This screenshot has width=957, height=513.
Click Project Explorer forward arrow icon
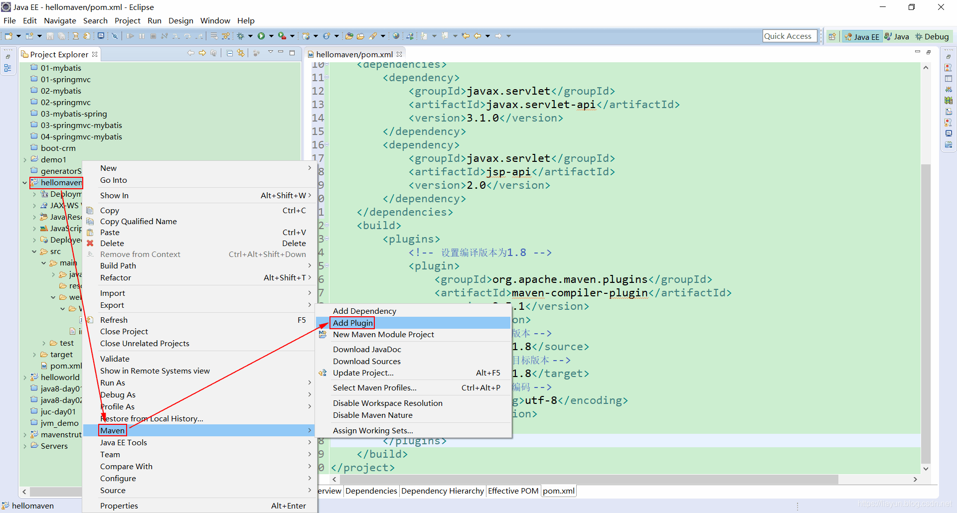pyautogui.click(x=202, y=53)
